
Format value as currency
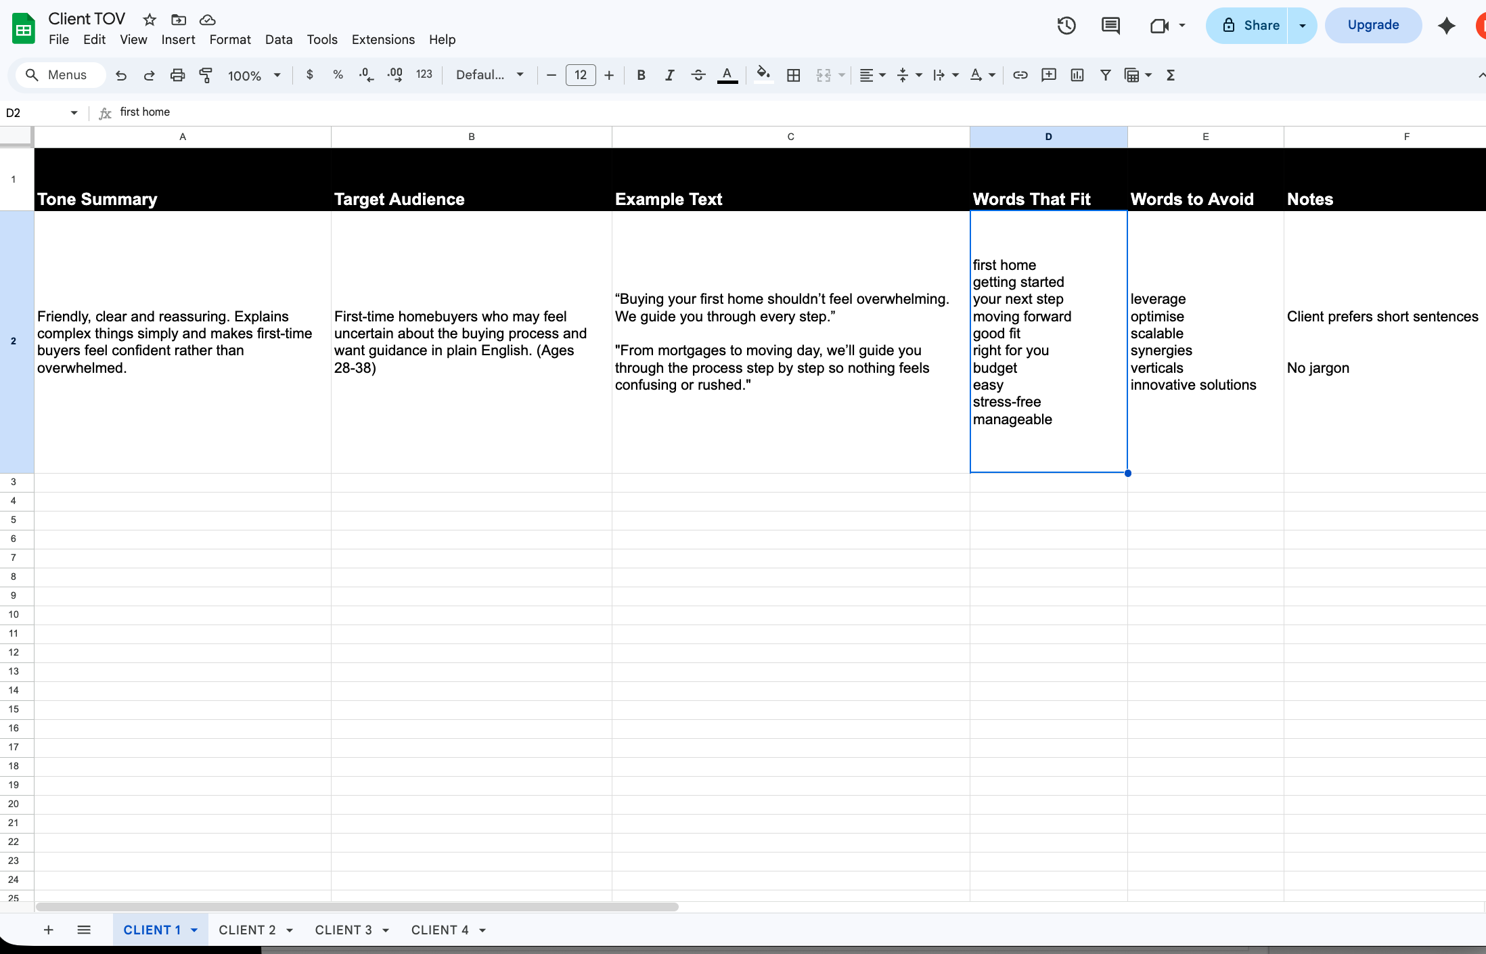click(x=310, y=75)
